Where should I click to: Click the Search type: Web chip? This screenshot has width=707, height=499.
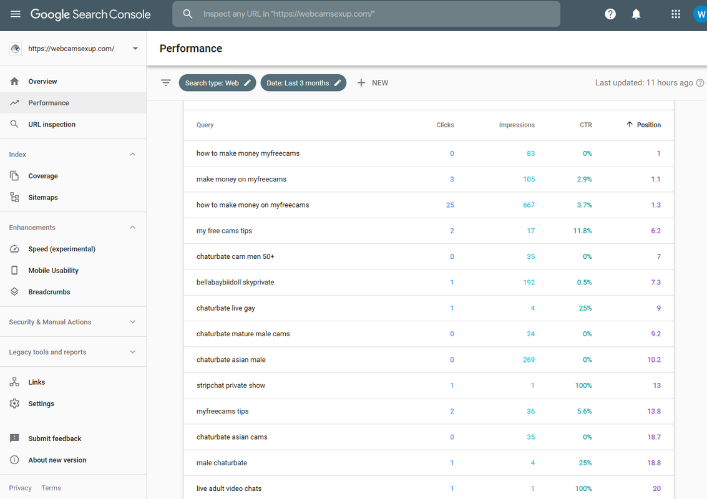coord(217,82)
